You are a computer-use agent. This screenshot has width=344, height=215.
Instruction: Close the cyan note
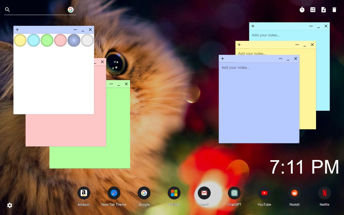[x=326, y=26]
